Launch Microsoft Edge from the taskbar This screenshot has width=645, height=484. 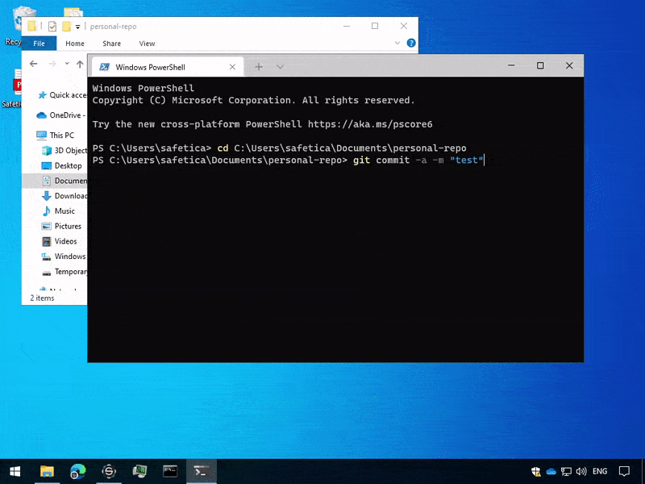coord(77,470)
